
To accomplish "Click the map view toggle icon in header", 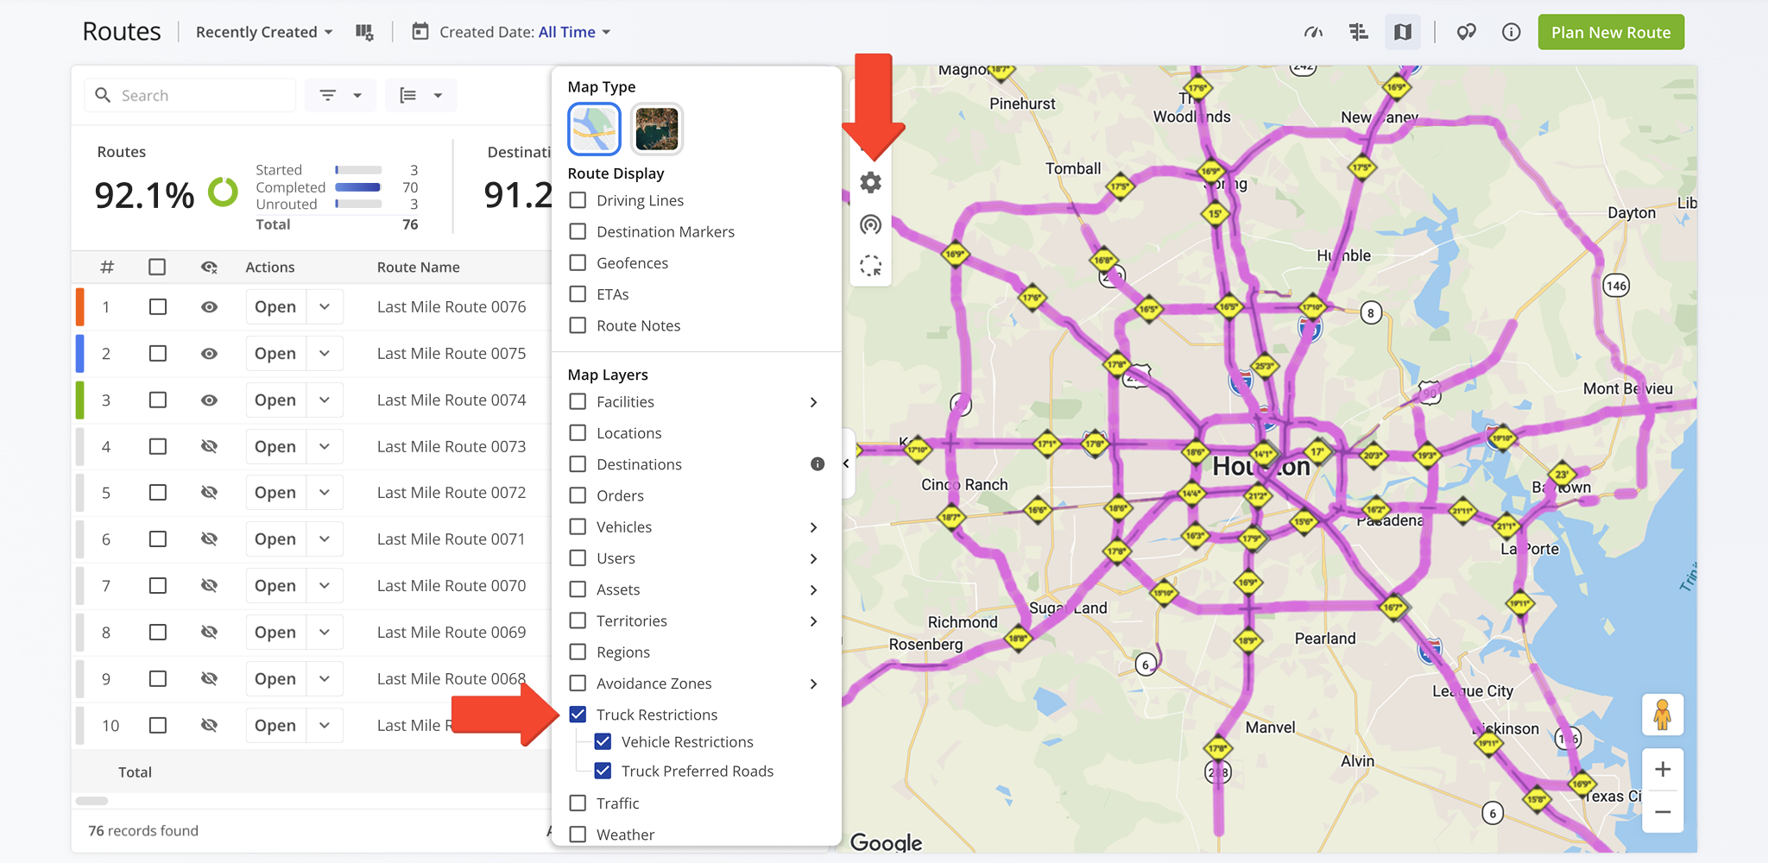I will pos(1403,32).
